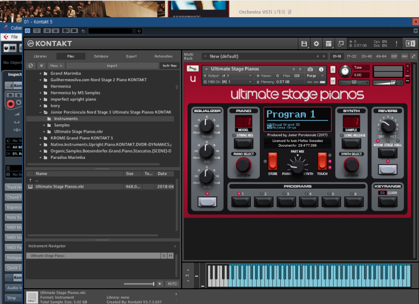Select Ultimate Stage Pianos.nki file
The height and width of the screenshot is (304, 419).
[x=59, y=187]
